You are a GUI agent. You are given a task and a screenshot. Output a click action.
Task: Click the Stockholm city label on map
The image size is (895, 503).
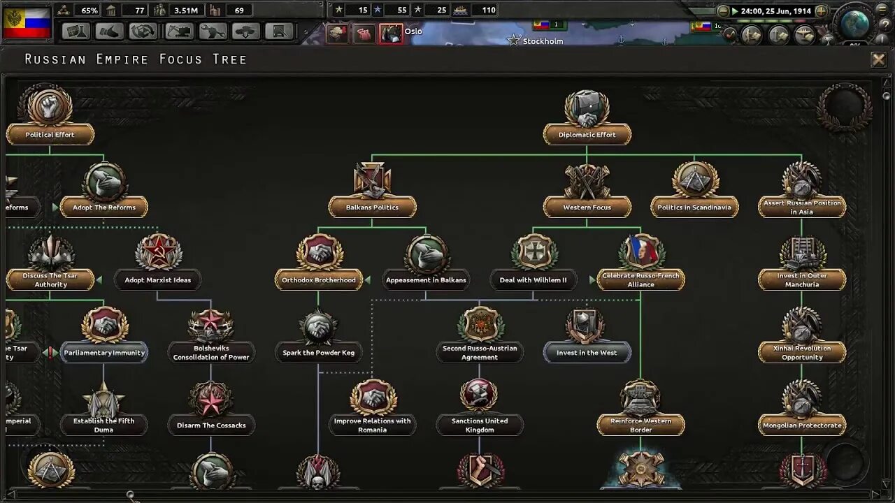tap(543, 41)
